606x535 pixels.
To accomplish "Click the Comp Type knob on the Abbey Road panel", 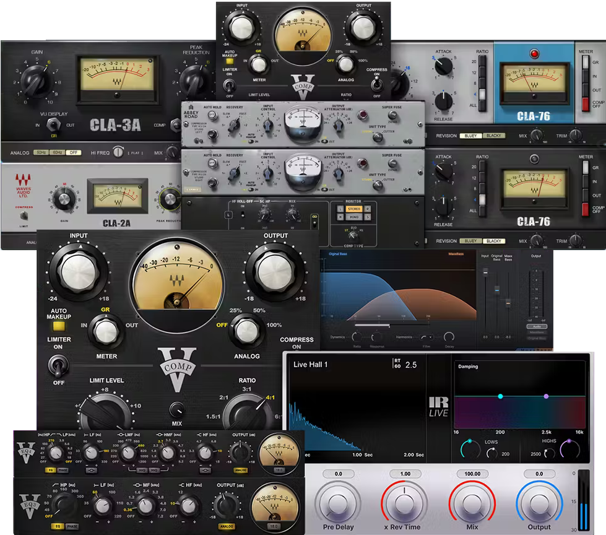I will click(x=353, y=236).
